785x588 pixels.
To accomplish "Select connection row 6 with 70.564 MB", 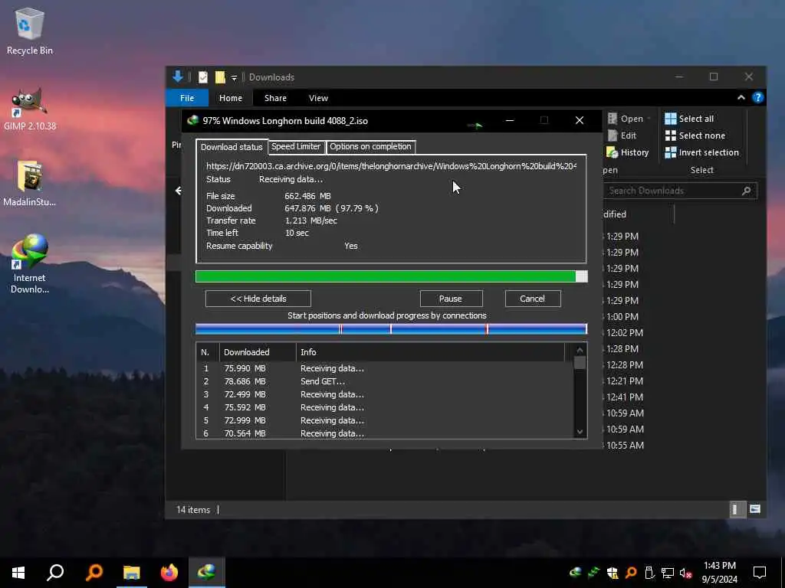I will point(385,433).
